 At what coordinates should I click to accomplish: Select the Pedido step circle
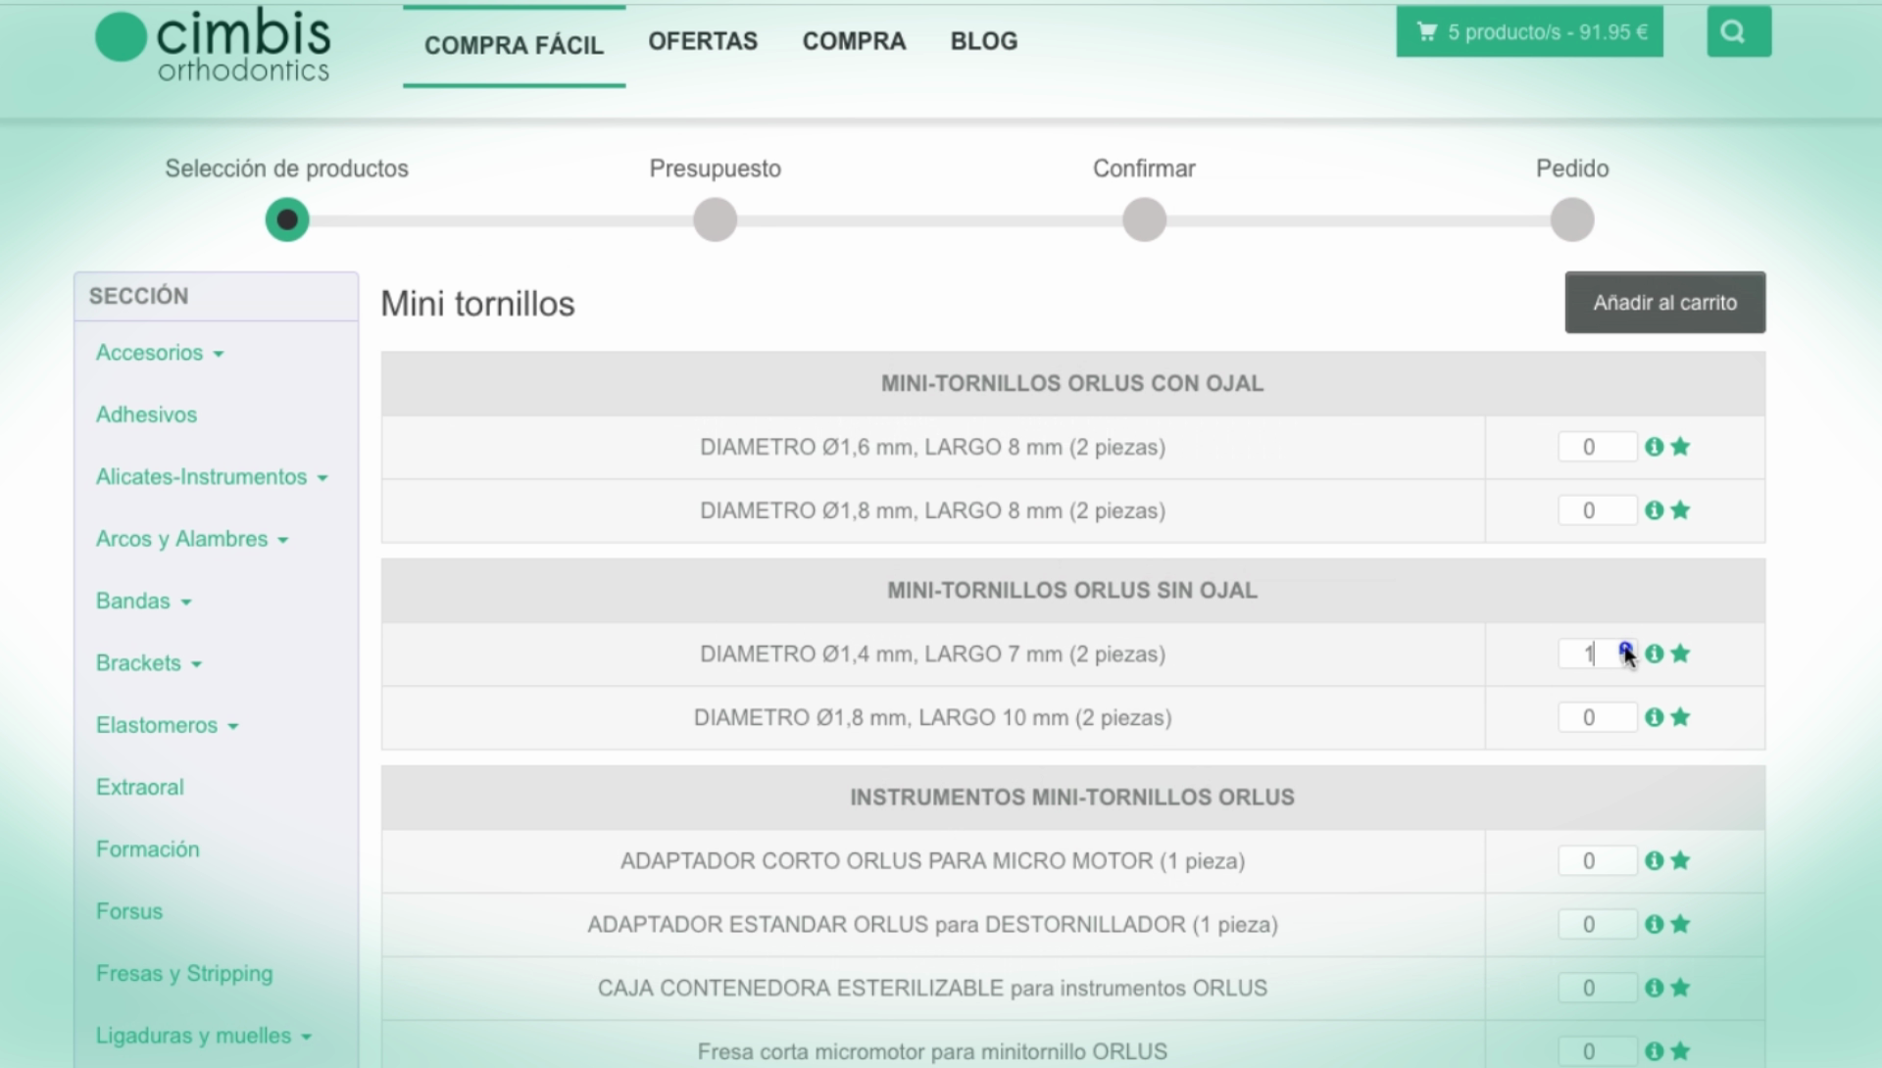pos(1571,219)
